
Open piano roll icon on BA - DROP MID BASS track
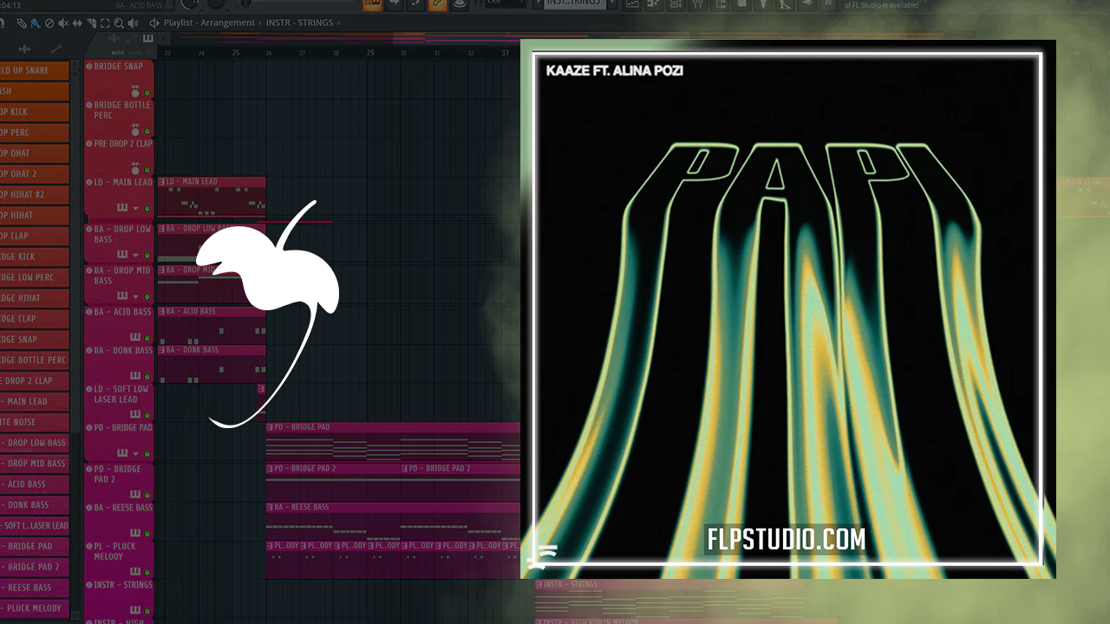point(122,295)
